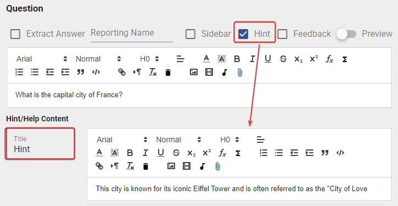This screenshot has width=398, height=206.
Task: Click the formula fx icon in hint editor
Action: [222, 153]
